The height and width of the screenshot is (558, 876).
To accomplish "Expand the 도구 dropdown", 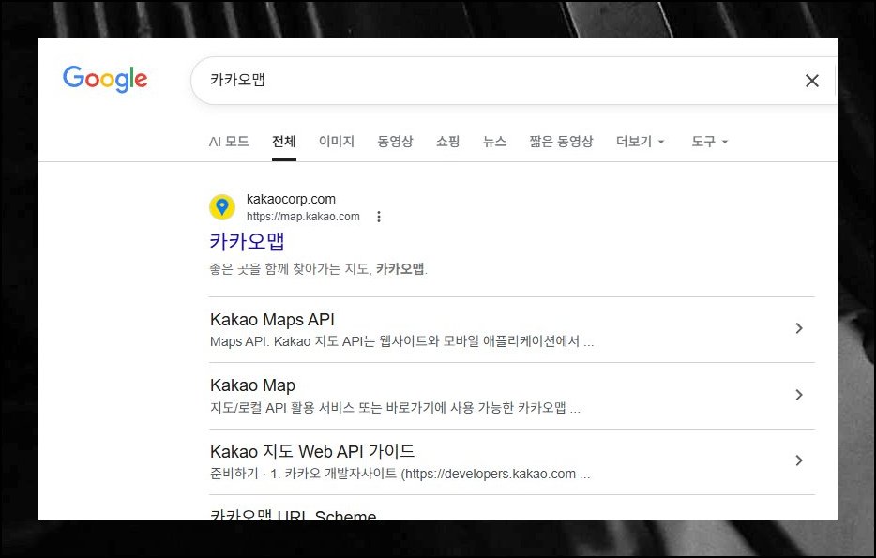I will pyautogui.click(x=709, y=142).
